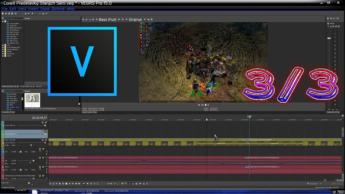This screenshot has width=345, height=194.
Task: Adjust the playback Rate slider
Action: point(29,183)
